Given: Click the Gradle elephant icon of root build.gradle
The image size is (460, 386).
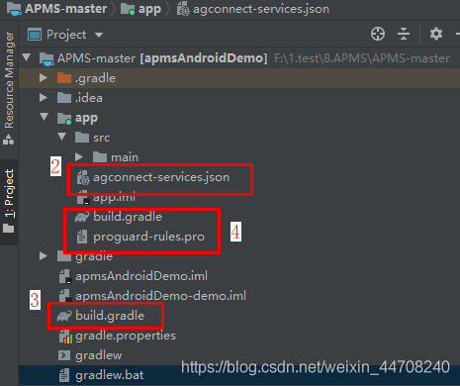Looking at the screenshot, I should coord(64,316).
